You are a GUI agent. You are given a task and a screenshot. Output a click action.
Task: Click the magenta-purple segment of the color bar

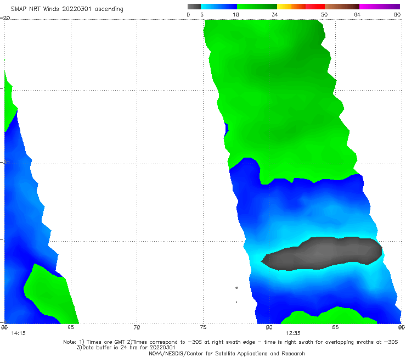pyautogui.click(x=380, y=7)
